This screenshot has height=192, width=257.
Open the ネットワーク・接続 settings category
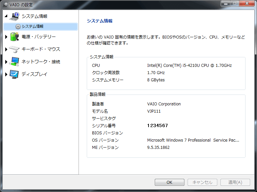tap(41, 62)
